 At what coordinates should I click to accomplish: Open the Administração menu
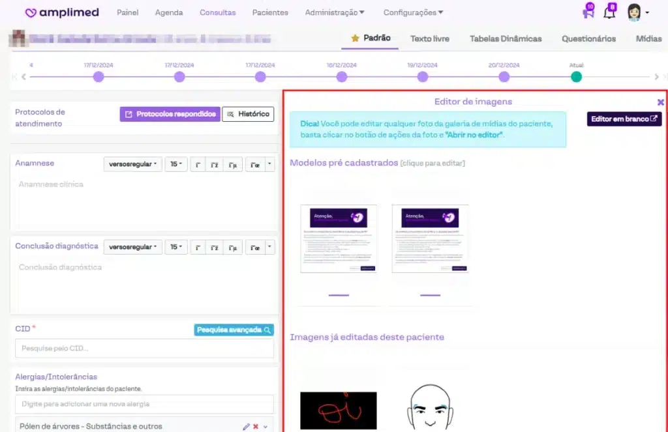click(335, 12)
